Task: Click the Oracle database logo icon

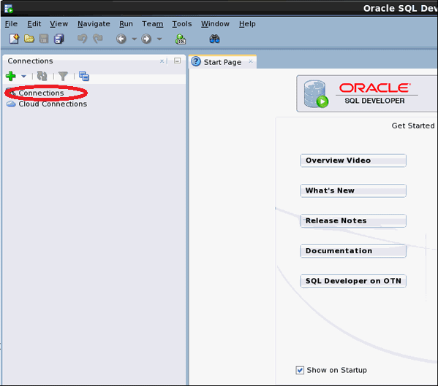Action: pos(316,94)
